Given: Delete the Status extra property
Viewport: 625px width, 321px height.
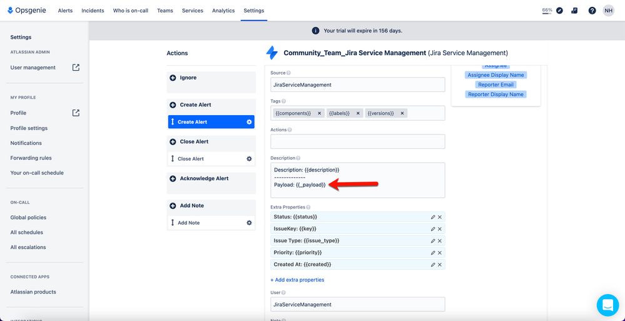Looking at the screenshot, I should [440, 217].
